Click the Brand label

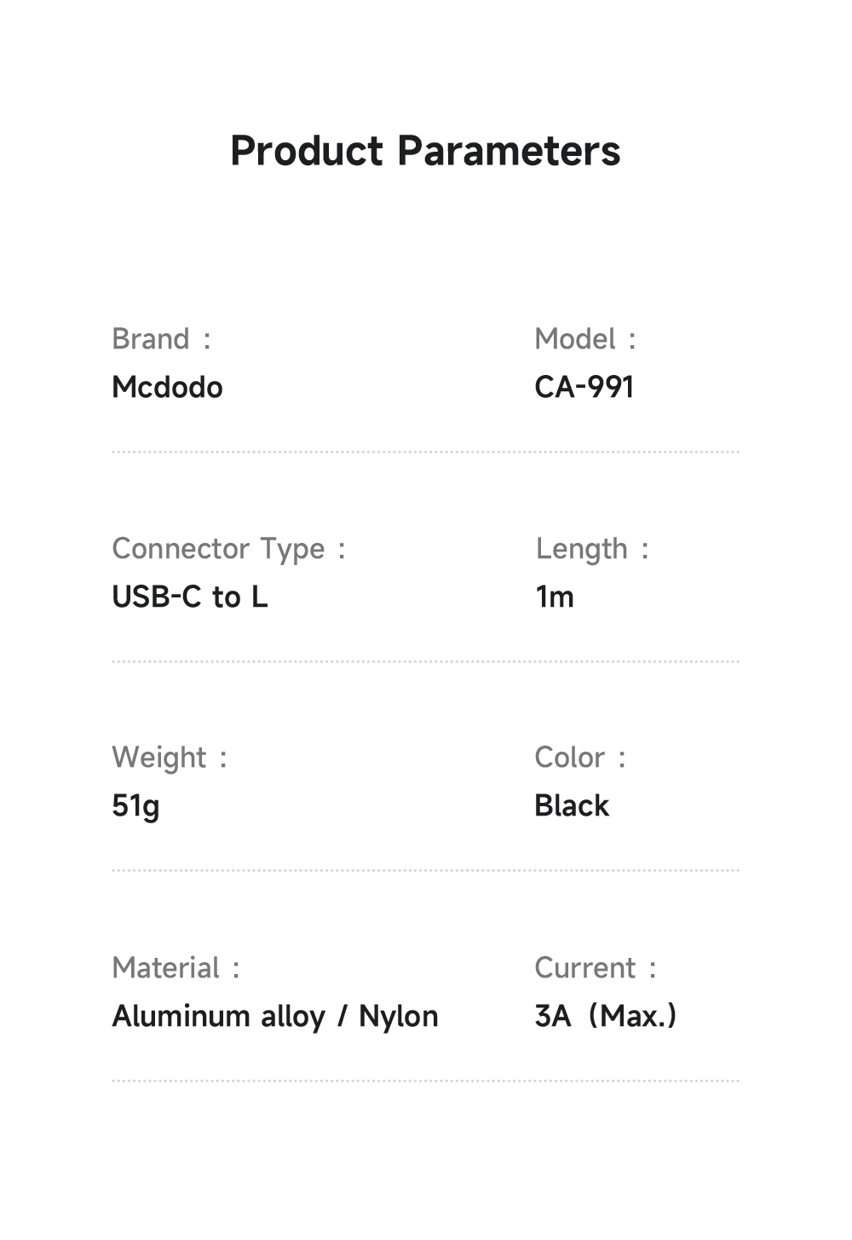(x=151, y=339)
